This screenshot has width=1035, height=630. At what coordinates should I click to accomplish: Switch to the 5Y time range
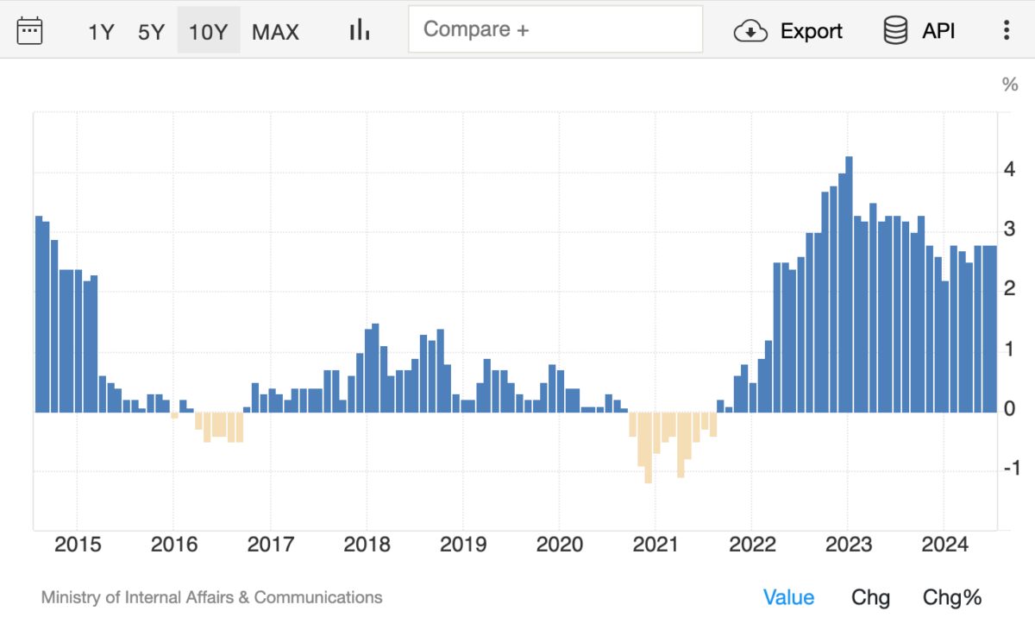pyautogui.click(x=150, y=31)
